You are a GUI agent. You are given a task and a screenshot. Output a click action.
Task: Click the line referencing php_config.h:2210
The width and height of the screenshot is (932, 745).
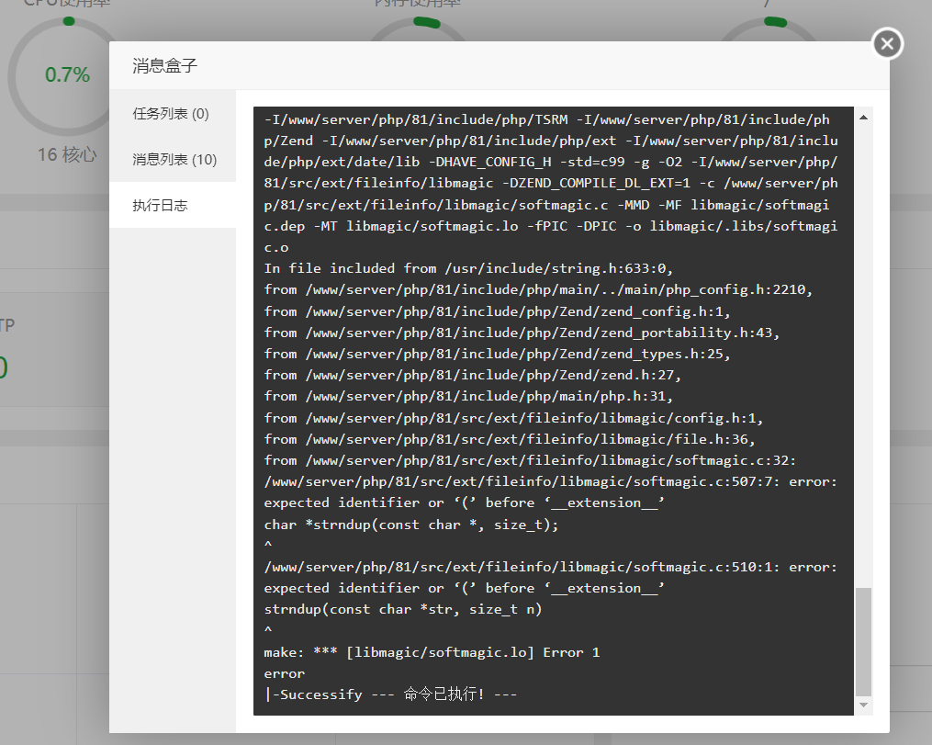pyautogui.click(x=538, y=289)
